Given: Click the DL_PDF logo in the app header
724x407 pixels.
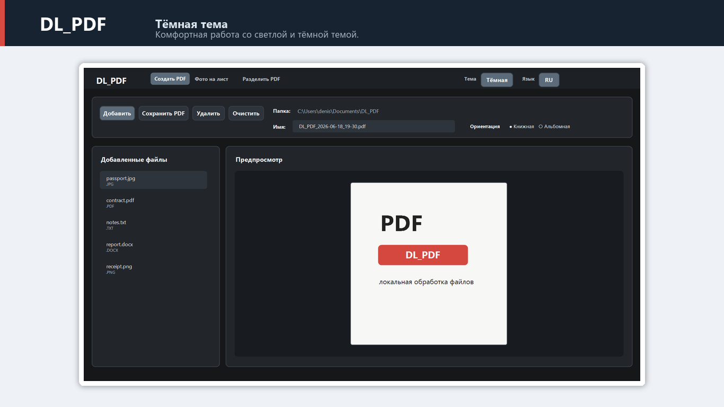Looking at the screenshot, I should (111, 81).
